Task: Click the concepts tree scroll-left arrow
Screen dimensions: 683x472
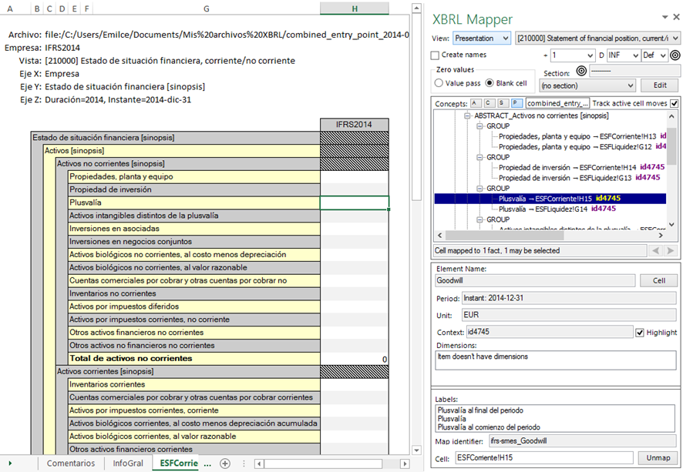Action: click(439, 236)
